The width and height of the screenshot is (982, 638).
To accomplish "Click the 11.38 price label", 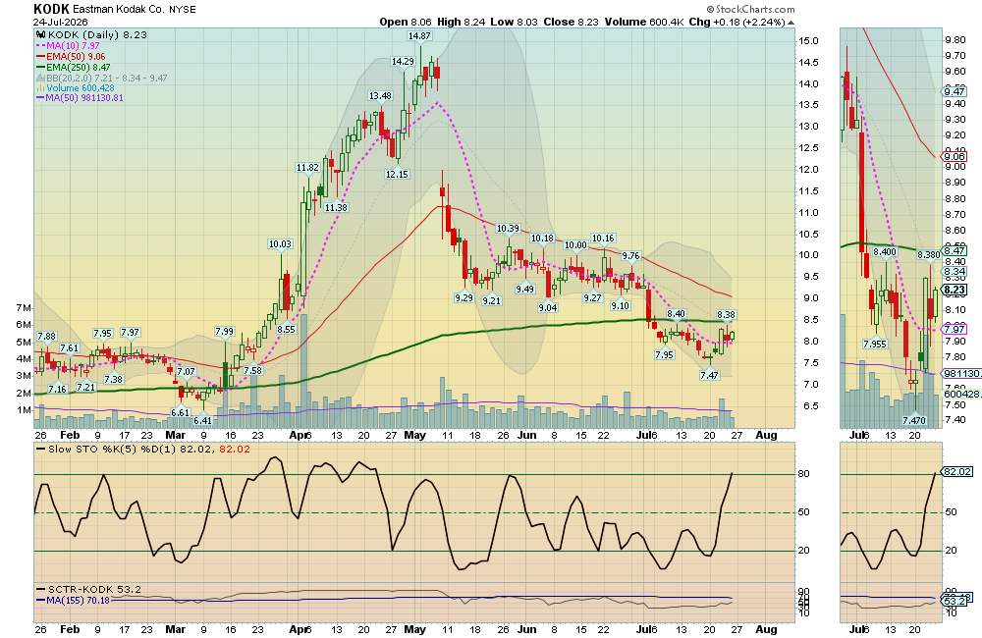I will 336,207.
